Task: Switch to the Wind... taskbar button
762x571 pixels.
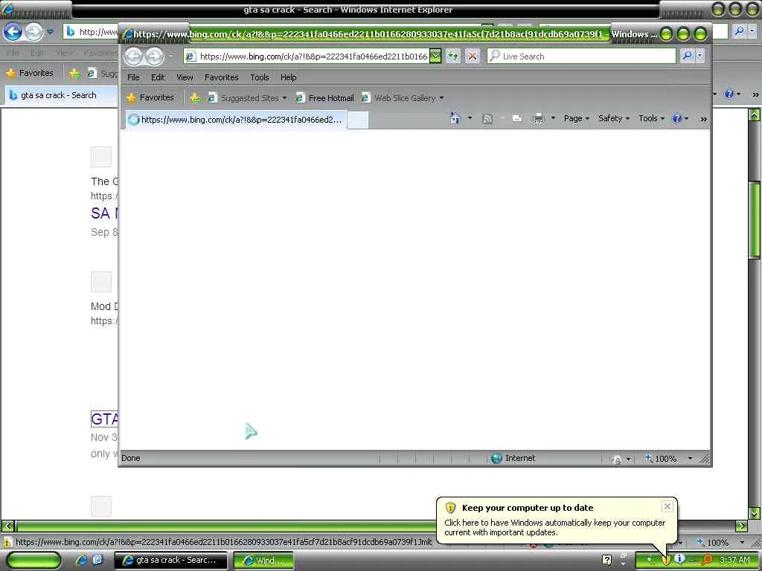Action: pyautogui.click(x=264, y=560)
